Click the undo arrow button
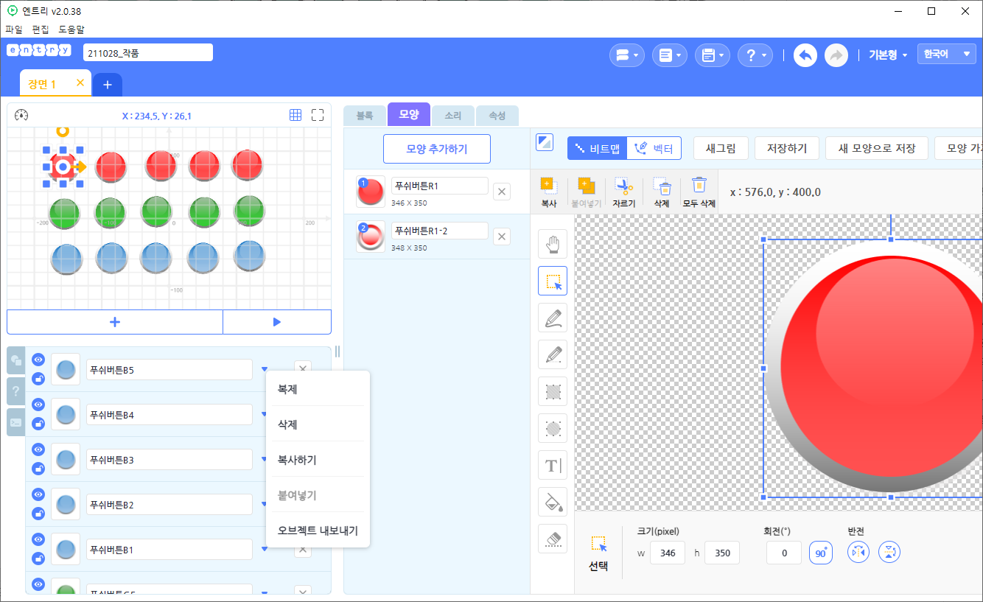983x602 pixels. tap(805, 55)
